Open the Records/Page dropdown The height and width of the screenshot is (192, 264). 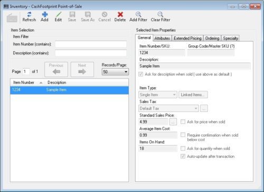[x=115, y=72]
